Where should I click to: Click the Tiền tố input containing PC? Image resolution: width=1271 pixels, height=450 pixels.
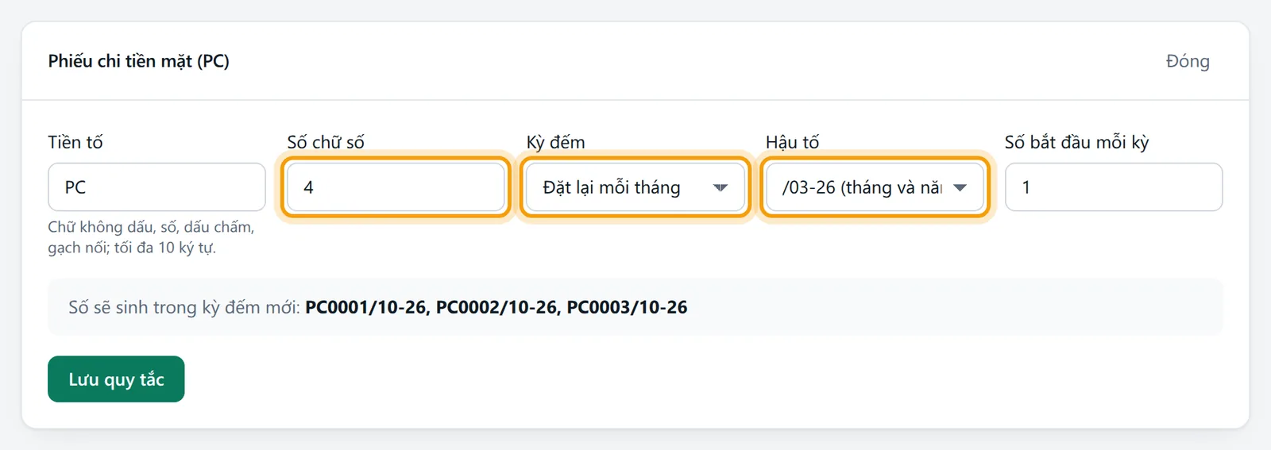pos(156,187)
